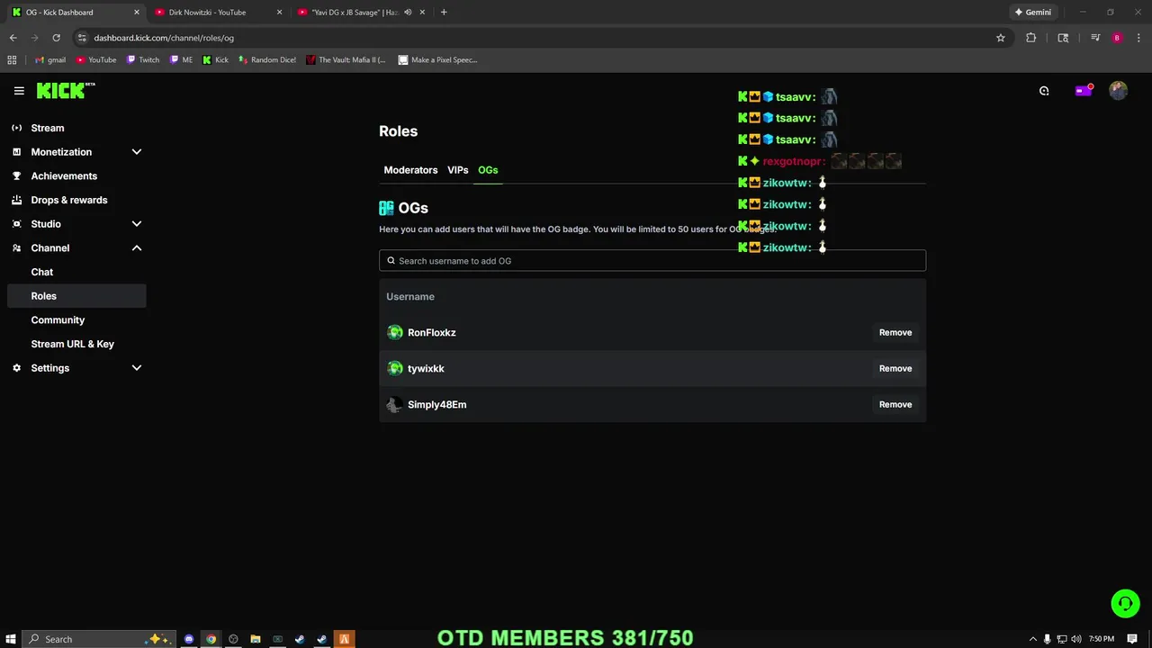Open the Windows Start menu
This screenshot has height=648, width=1152.
pos(11,639)
